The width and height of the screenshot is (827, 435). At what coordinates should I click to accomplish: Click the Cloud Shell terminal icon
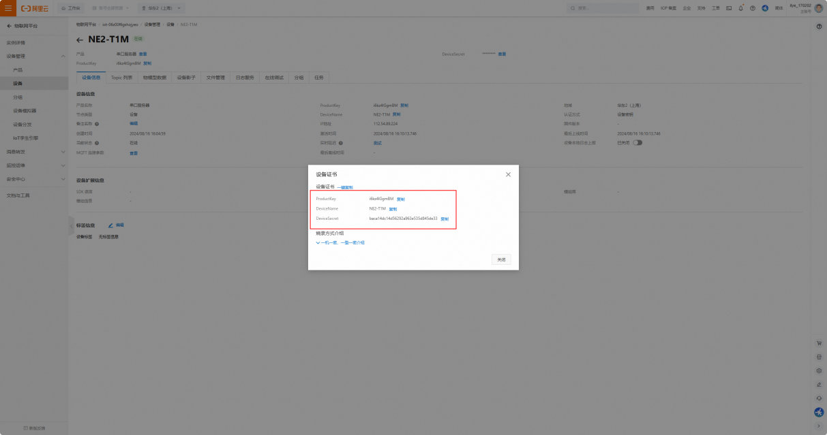pos(729,8)
